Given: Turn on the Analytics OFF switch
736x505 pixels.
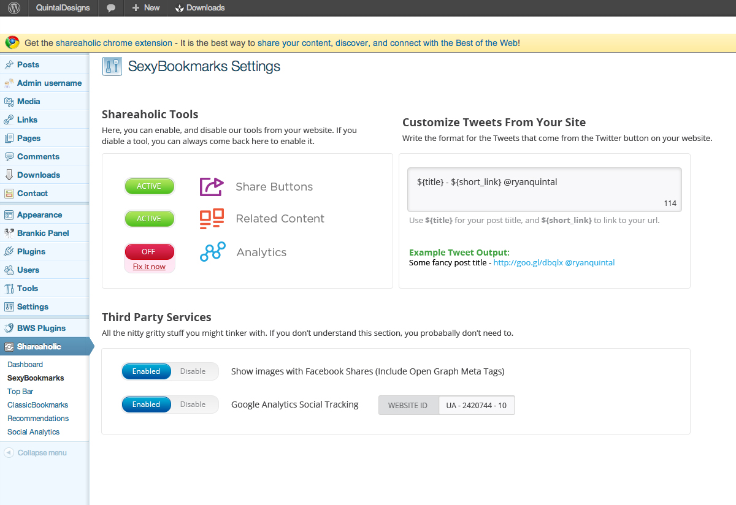Looking at the screenshot, I should click(150, 252).
